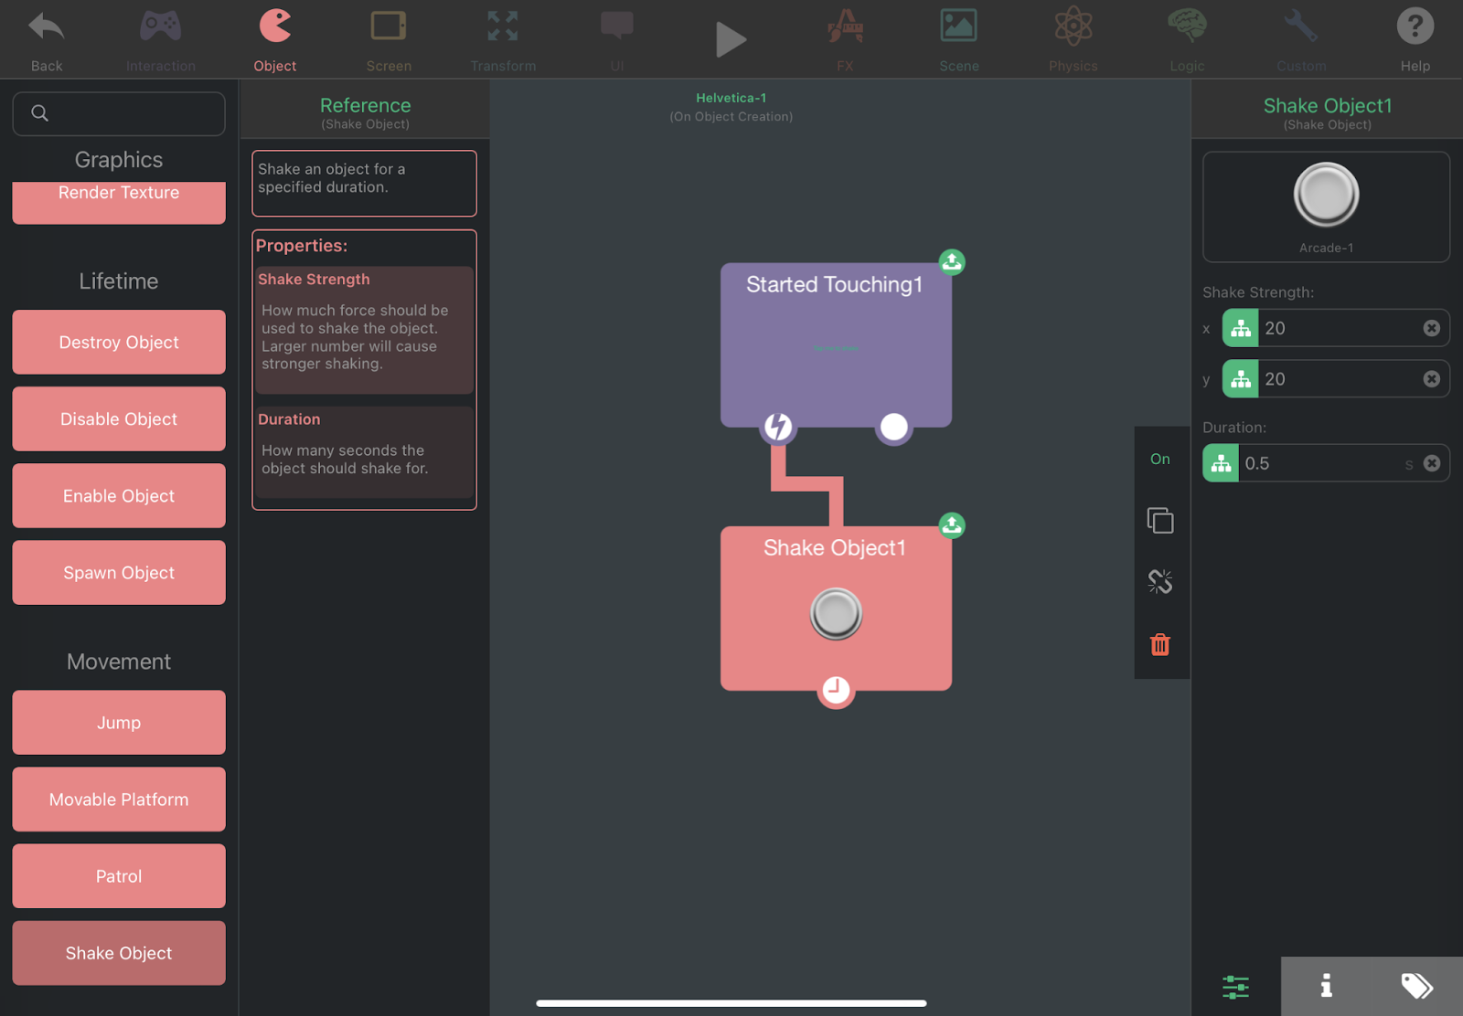The image size is (1463, 1016).
Task: Break the behavior's links
Action: pyautogui.click(x=1160, y=581)
